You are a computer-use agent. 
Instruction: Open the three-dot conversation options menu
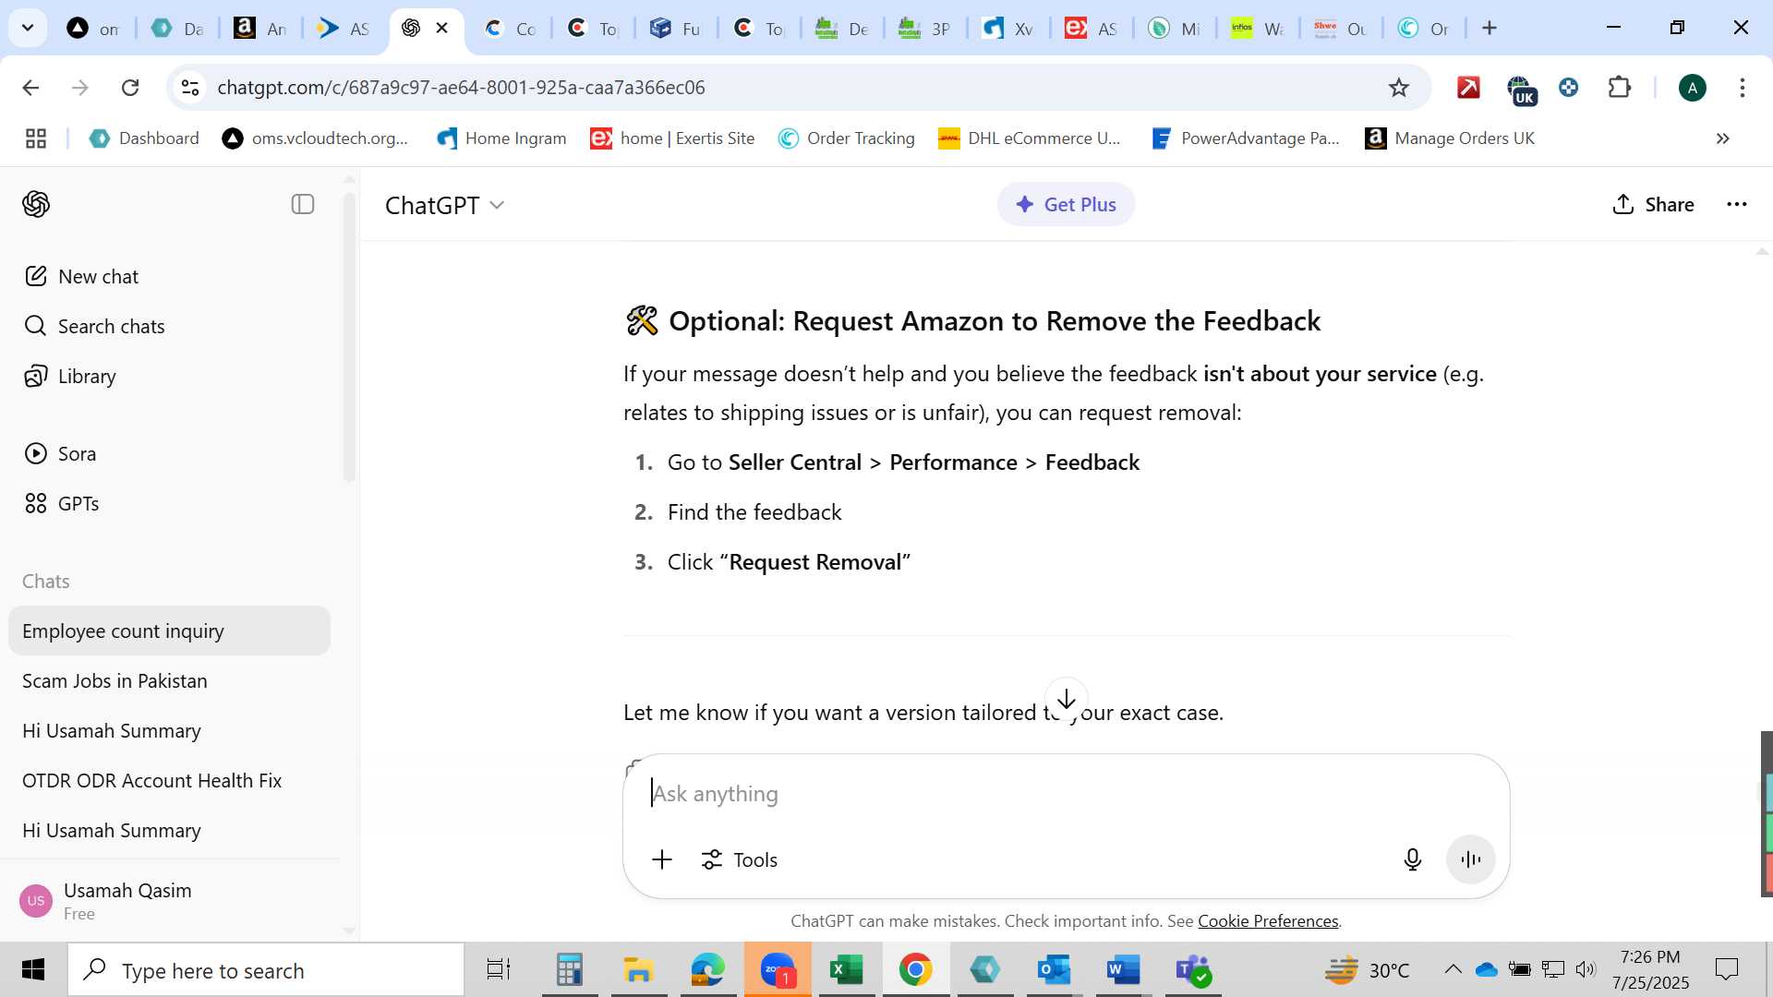tap(1736, 204)
